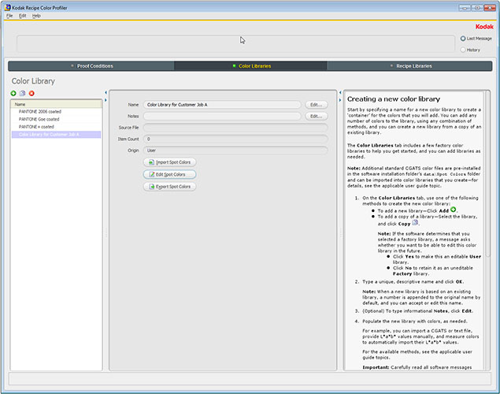Click the bottom status bar
This screenshot has width=500, height=394.
250,379
